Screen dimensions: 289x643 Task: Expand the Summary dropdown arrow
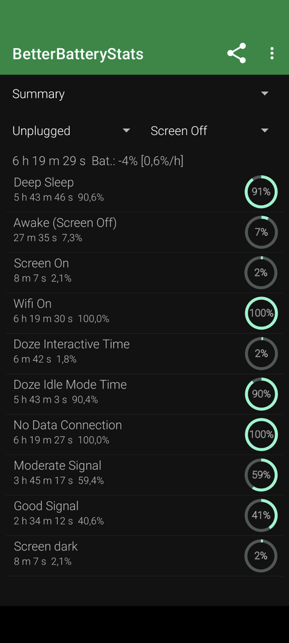(x=265, y=93)
